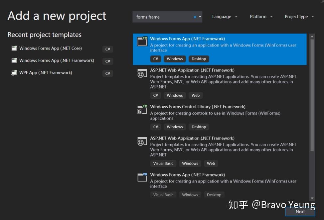
Task: Click the C# Windows Forms App template icon
Action: pos(142,41)
